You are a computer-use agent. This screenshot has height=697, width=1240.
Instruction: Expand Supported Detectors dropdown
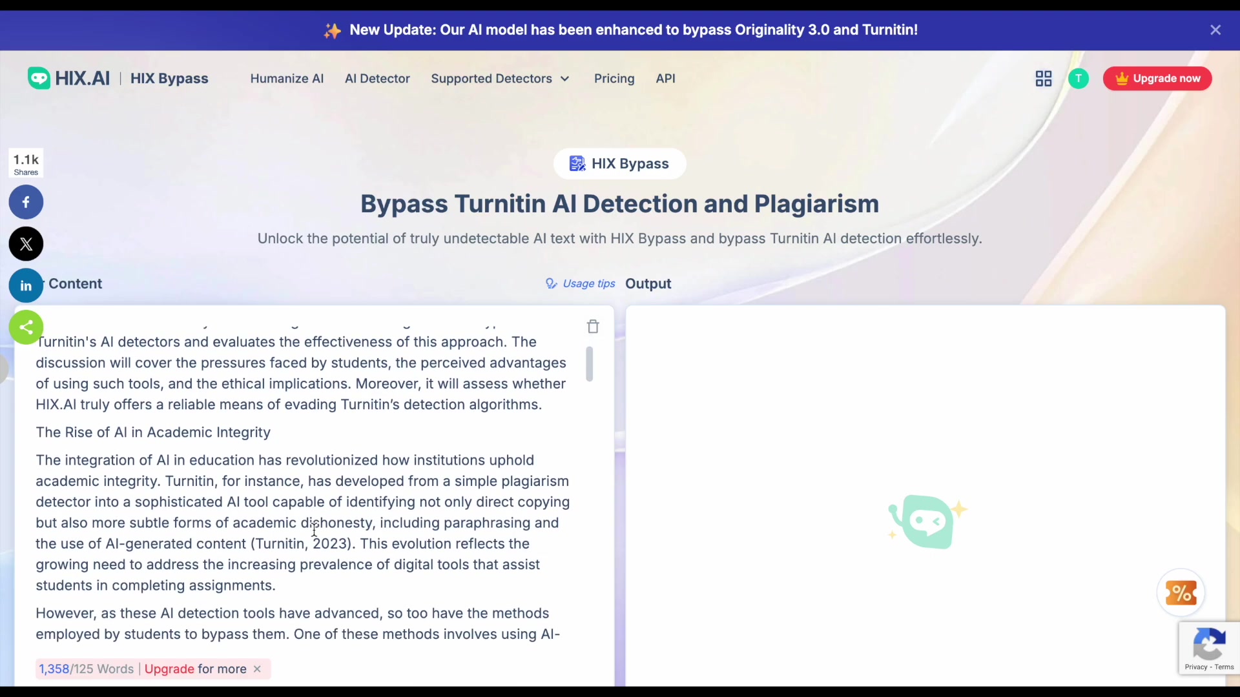501,78
